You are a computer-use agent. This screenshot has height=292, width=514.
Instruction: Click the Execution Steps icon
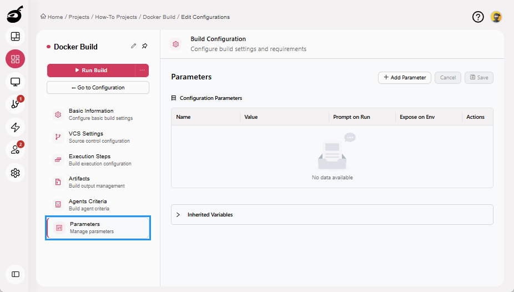58,159
